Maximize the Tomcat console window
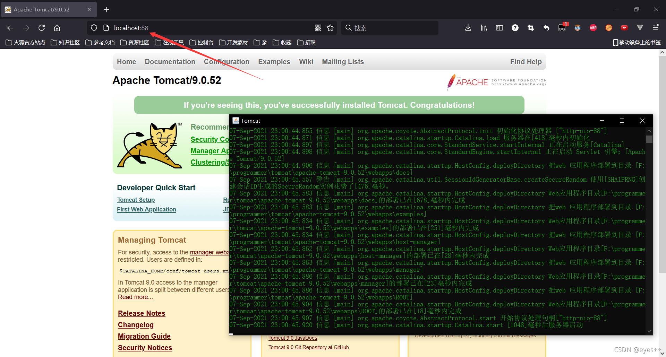 622,121
